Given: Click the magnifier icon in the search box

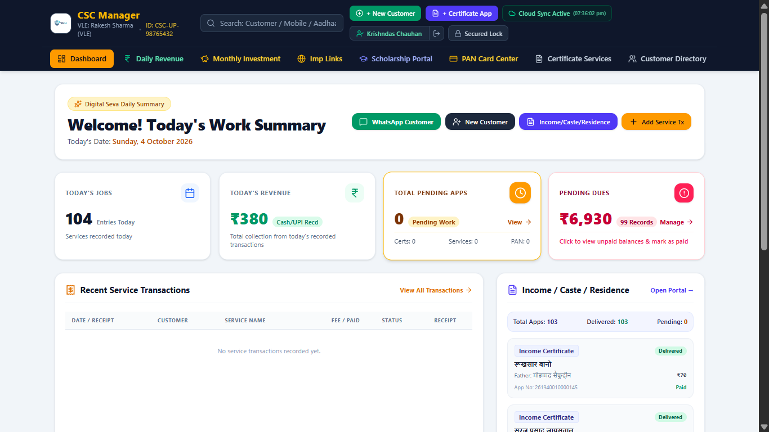Looking at the screenshot, I should (211, 23).
